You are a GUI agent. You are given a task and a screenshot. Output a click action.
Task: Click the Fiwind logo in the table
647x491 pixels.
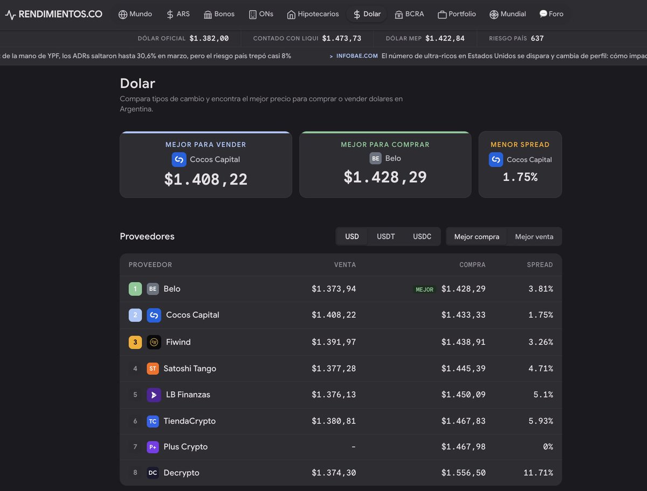(x=154, y=342)
